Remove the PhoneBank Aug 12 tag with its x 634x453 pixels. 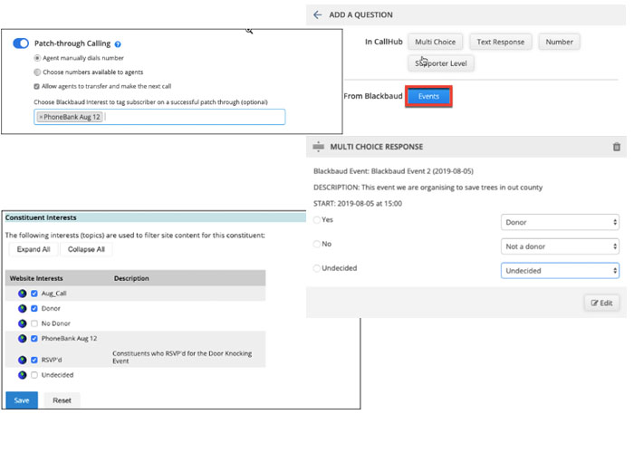[41, 117]
